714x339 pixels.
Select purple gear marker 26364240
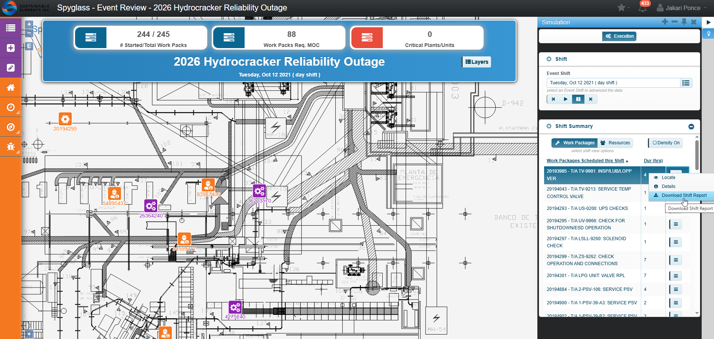click(150, 205)
